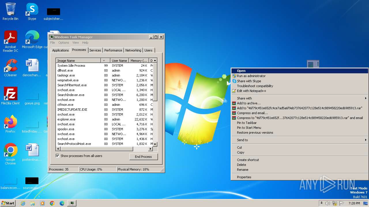369x207 pixels.
Task: Open Acrobat Reader DC desktop shortcut
Action: click(10, 41)
